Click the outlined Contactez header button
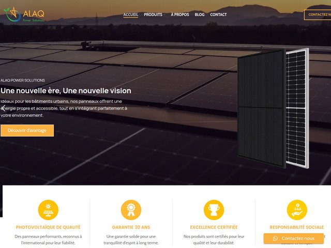This screenshot has width=331, height=248. (318, 15)
